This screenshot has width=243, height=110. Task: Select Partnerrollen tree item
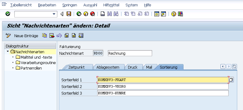tap(31, 68)
